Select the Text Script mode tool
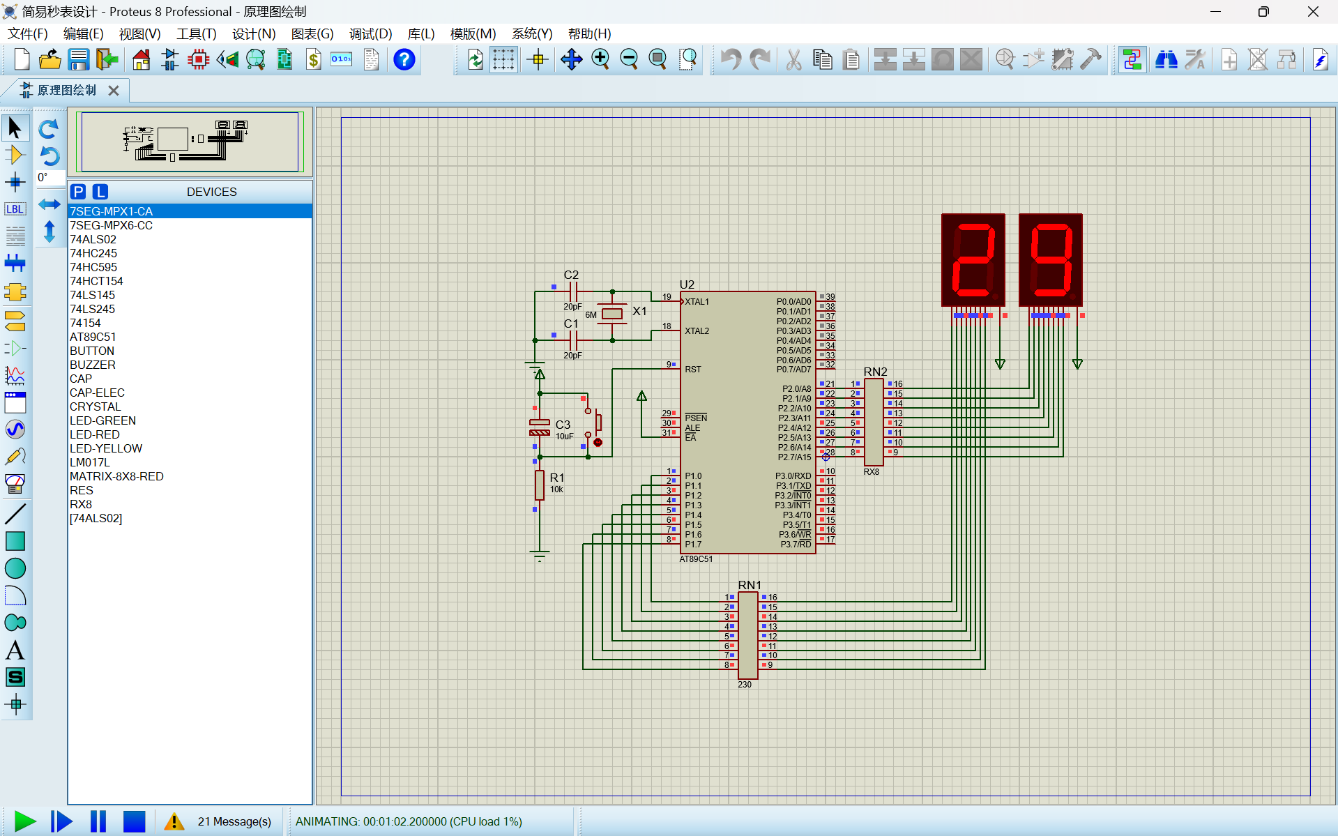 click(x=15, y=236)
